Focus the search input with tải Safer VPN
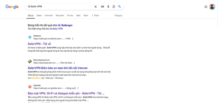The image size is (218, 103). (60, 7)
